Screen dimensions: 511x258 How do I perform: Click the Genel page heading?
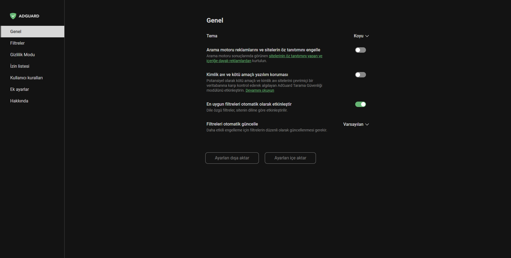215,20
